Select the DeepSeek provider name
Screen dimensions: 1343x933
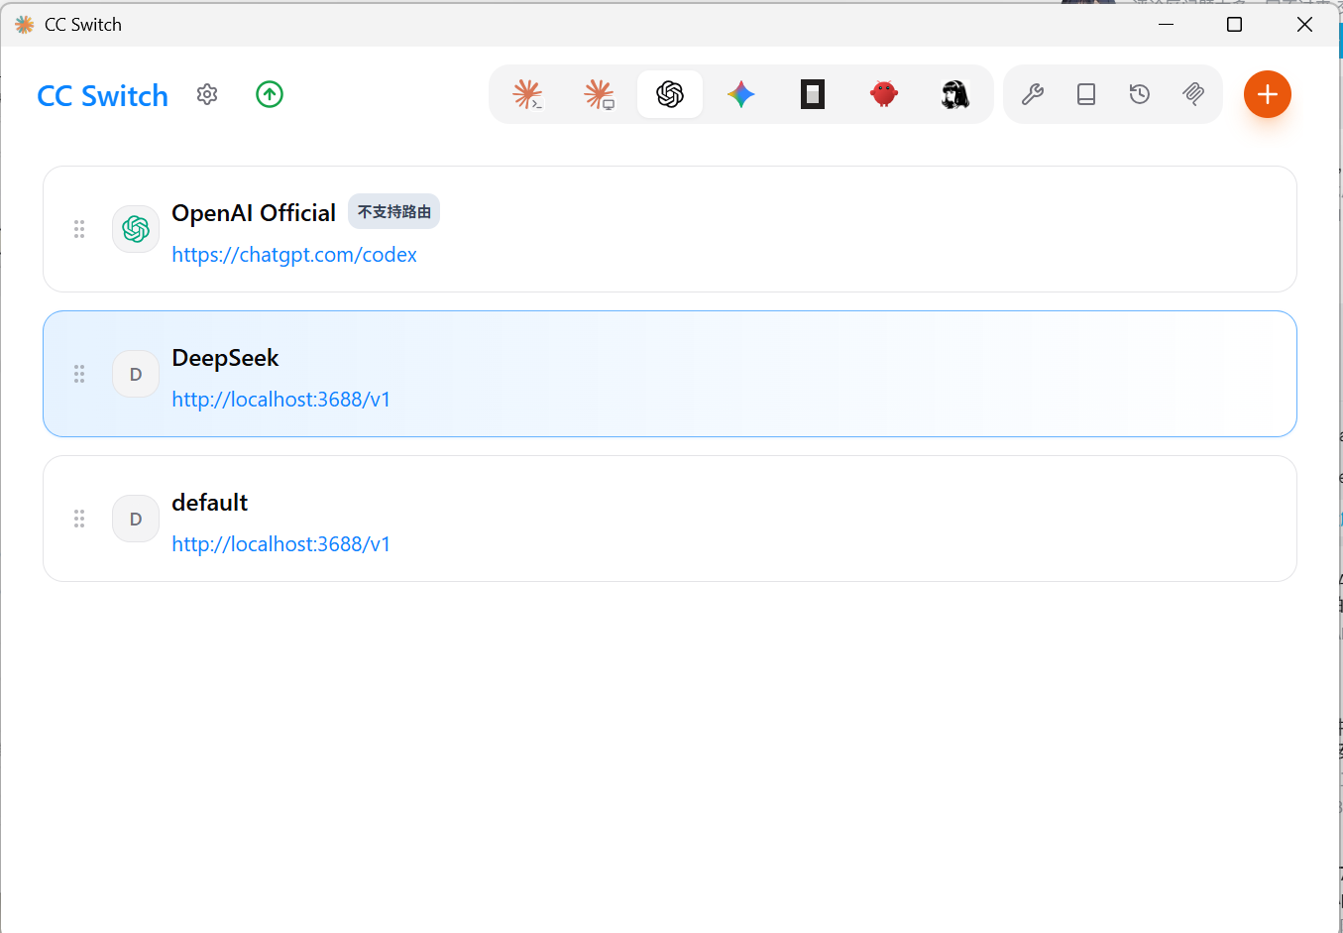click(225, 358)
